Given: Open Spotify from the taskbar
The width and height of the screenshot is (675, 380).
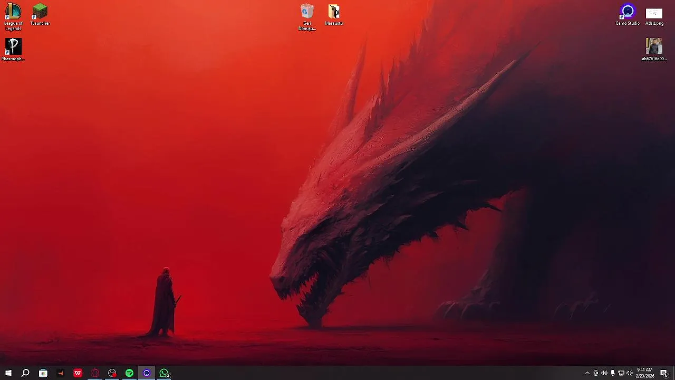Looking at the screenshot, I should tap(129, 373).
